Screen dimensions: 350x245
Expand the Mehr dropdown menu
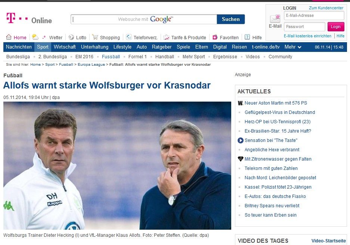293,47
